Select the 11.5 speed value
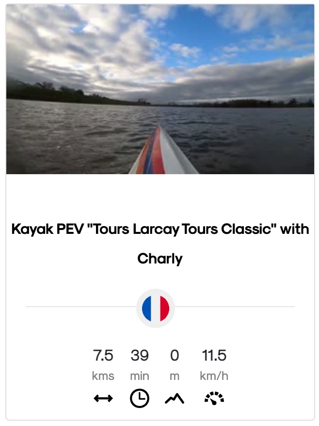This screenshot has width=319, height=426. point(214,355)
